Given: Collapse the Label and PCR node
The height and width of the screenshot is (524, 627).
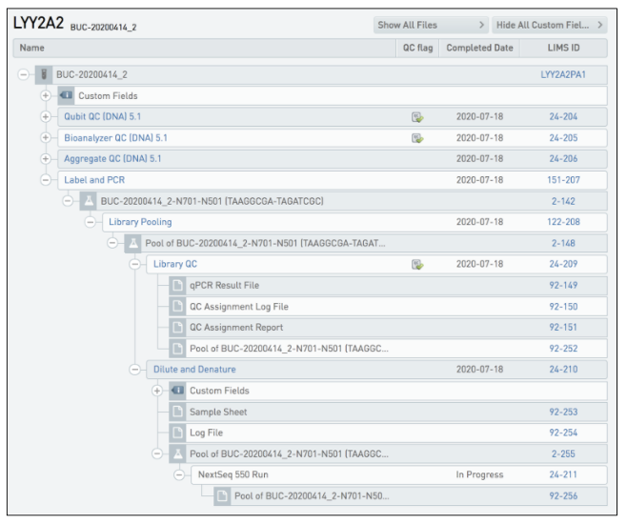Looking at the screenshot, I should (x=46, y=180).
